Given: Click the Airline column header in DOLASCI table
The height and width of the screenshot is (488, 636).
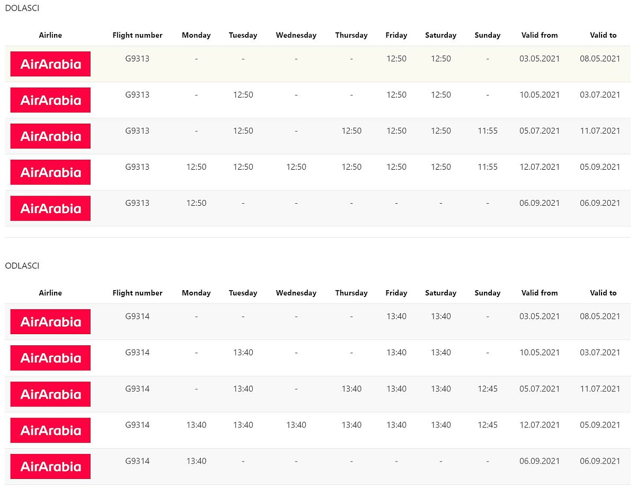Looking at the screenshot, I should (x=50, y=35).
